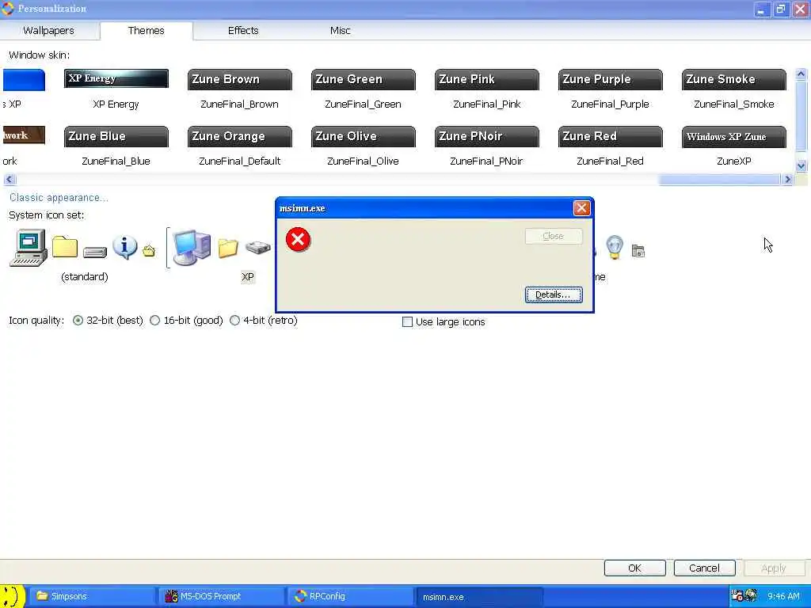Click the XP set drive icon
Viewport: 811px width, 608px height.
coord(257,248)
